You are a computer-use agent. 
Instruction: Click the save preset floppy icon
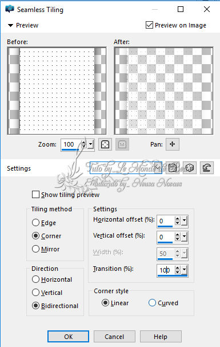click(173, 168)
